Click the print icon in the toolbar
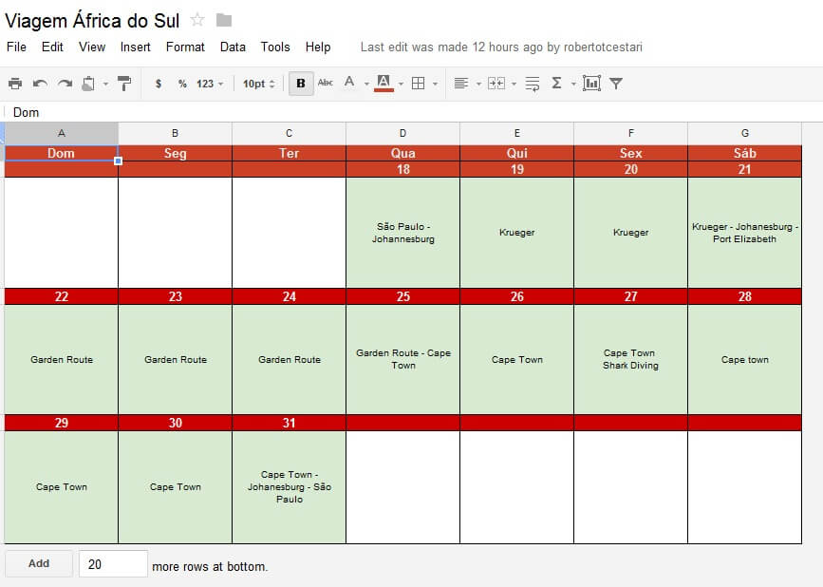 [15, 84]
